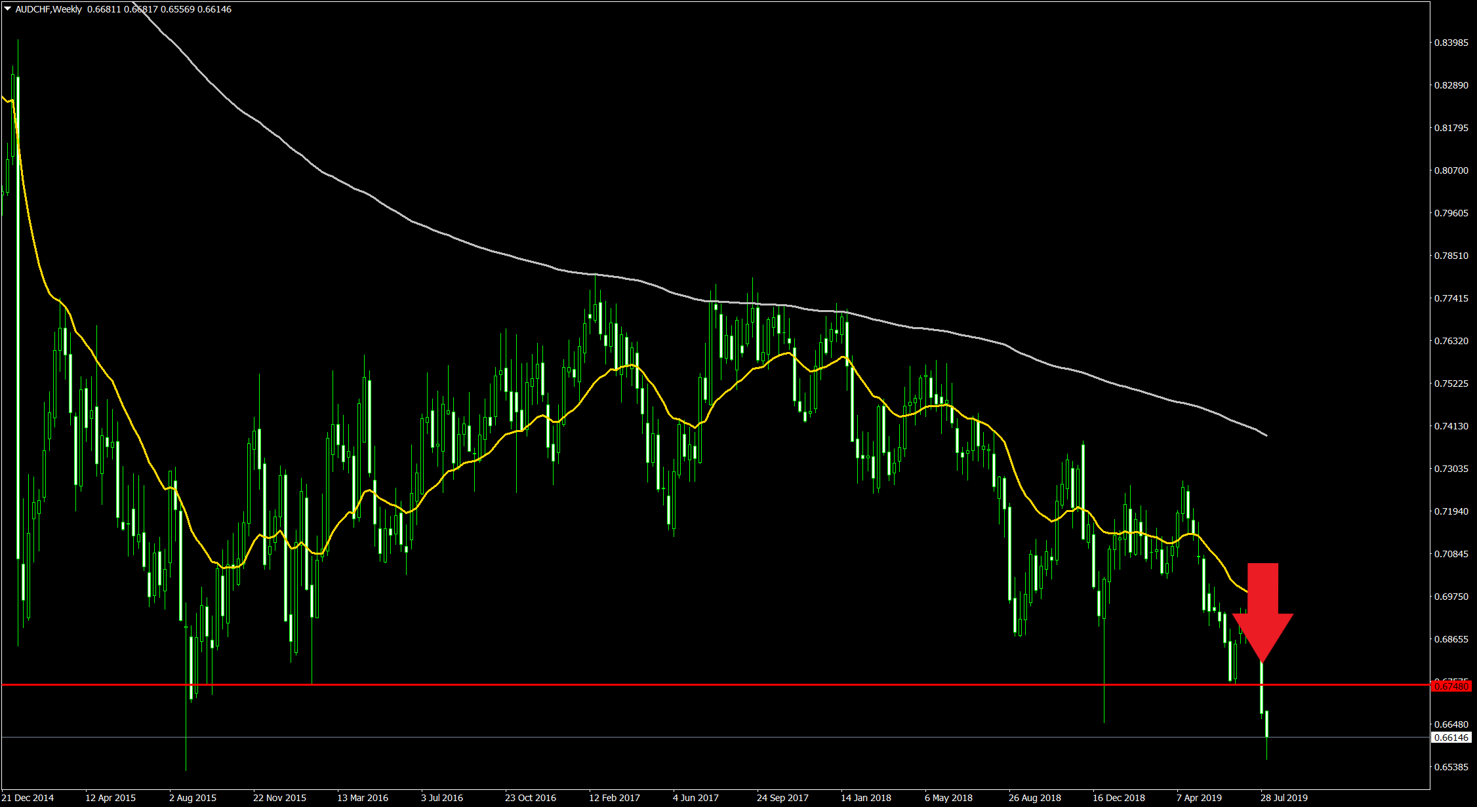Click the 24 Sep 2017 date label
Image resolution: width=1477 pixels, height=807 pixels.
coord(782,798)
